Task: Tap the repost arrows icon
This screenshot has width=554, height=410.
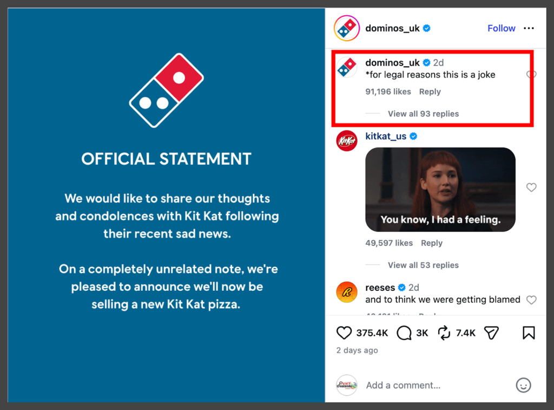Action: 444,333
